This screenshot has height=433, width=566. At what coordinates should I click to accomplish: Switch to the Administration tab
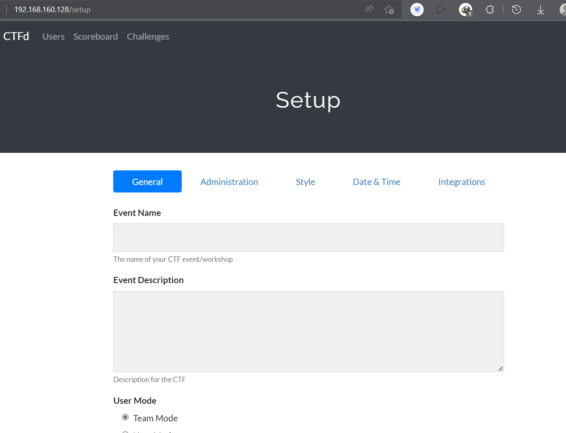(x=229, y=182)
